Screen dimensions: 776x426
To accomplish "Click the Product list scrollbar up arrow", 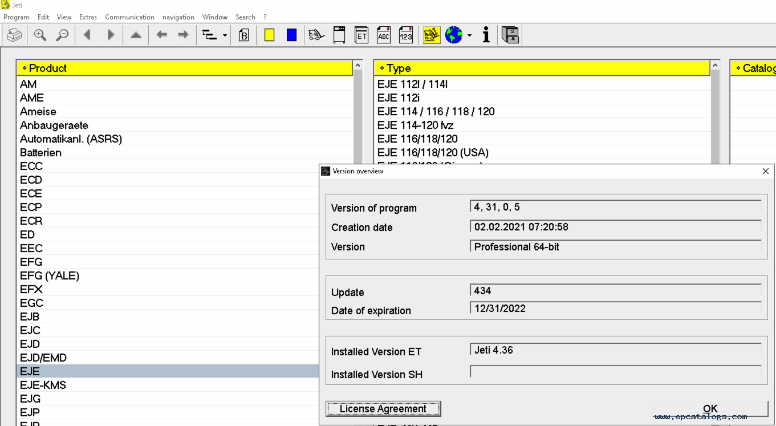I will point(358,66).
